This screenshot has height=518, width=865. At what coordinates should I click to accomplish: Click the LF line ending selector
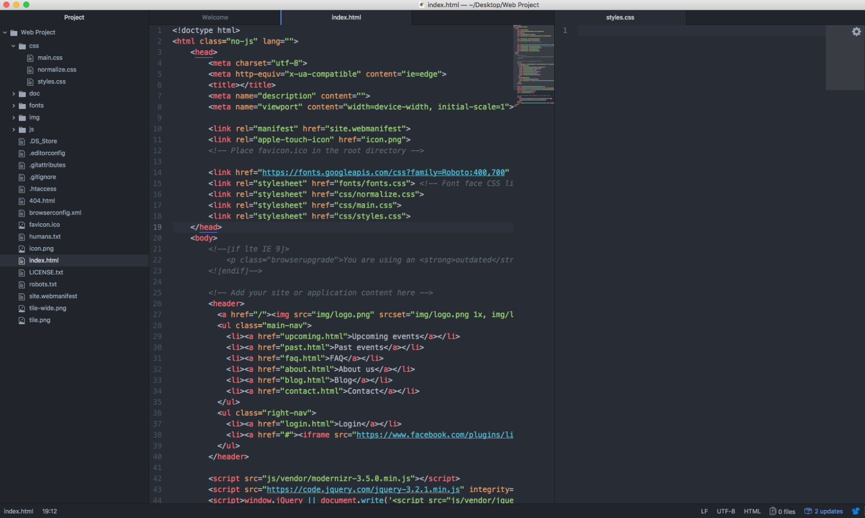pos(704,511)
